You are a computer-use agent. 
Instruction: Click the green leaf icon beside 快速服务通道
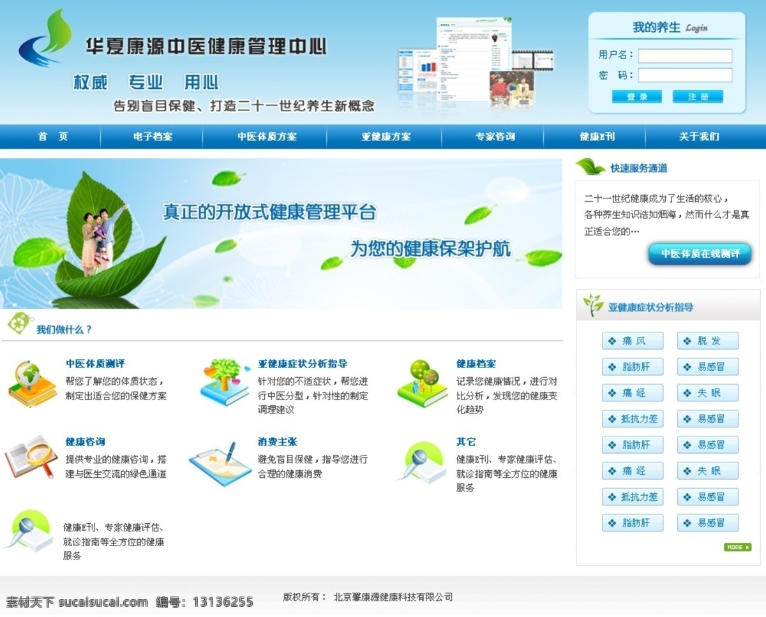tap(590, 167)
